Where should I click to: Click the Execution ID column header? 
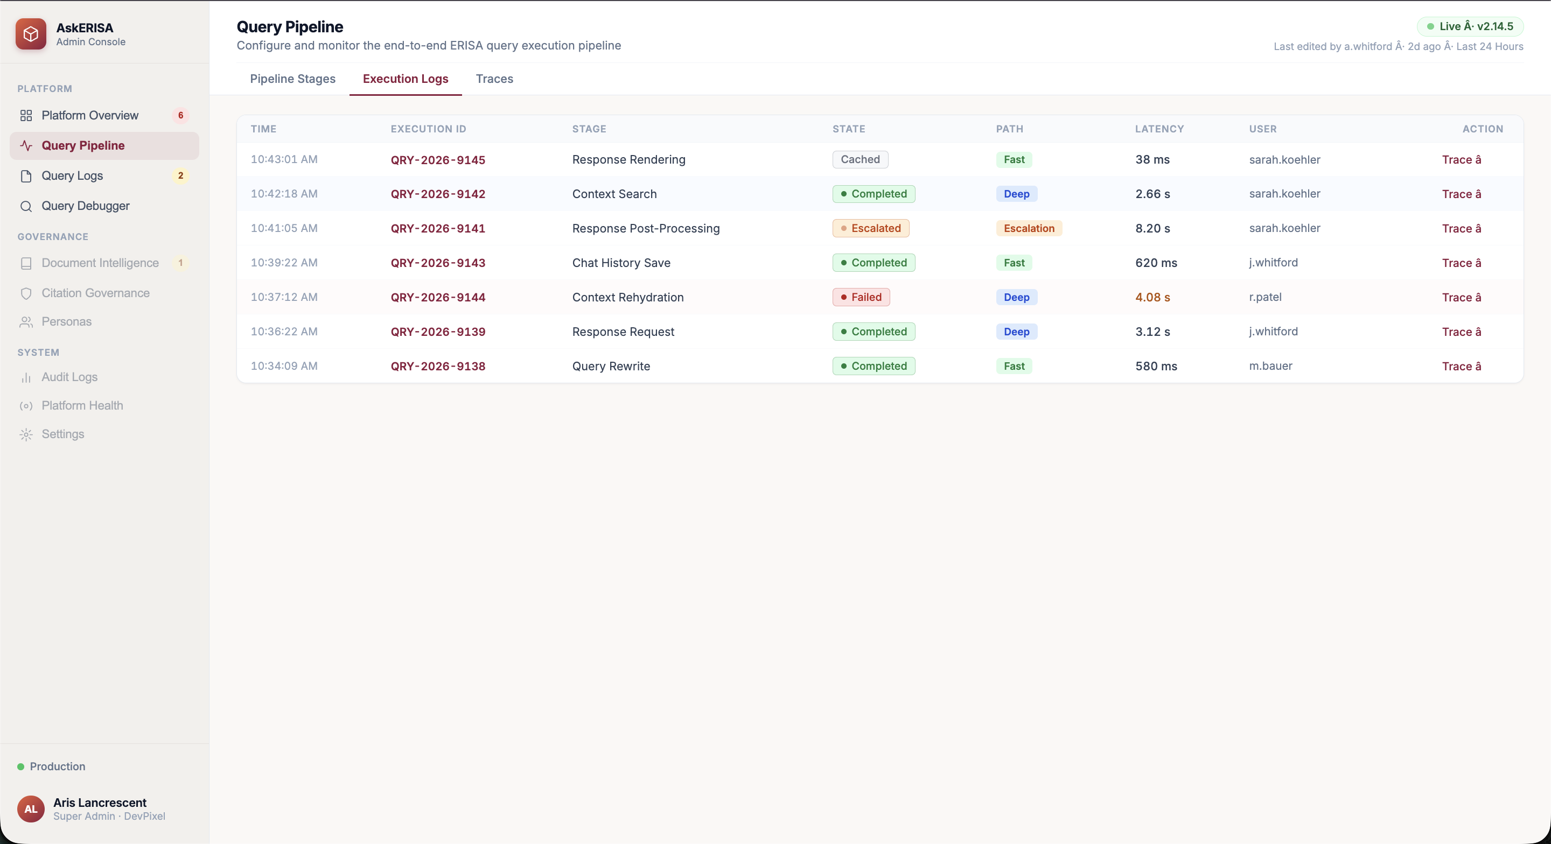click(428, 129)
